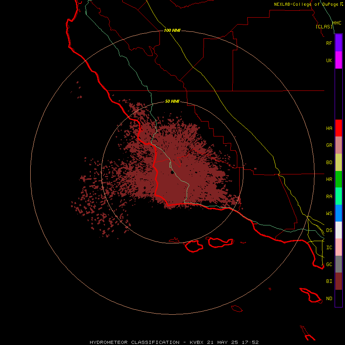
Task: Click the 'RF' legend label
Action: coord(329,43)
